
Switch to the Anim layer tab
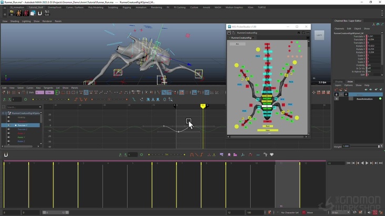pyautogui.click(x=350, y=82)
